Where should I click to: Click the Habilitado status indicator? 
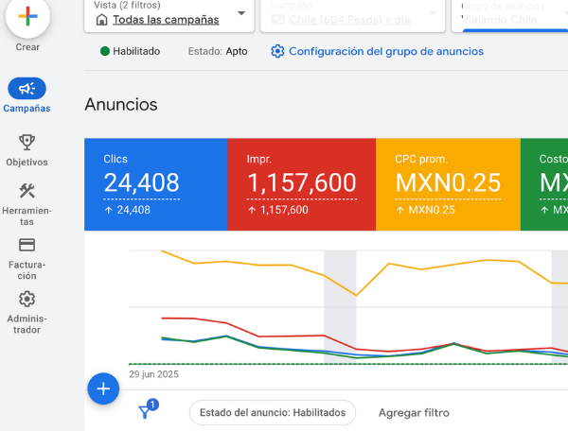click(130, 51)
